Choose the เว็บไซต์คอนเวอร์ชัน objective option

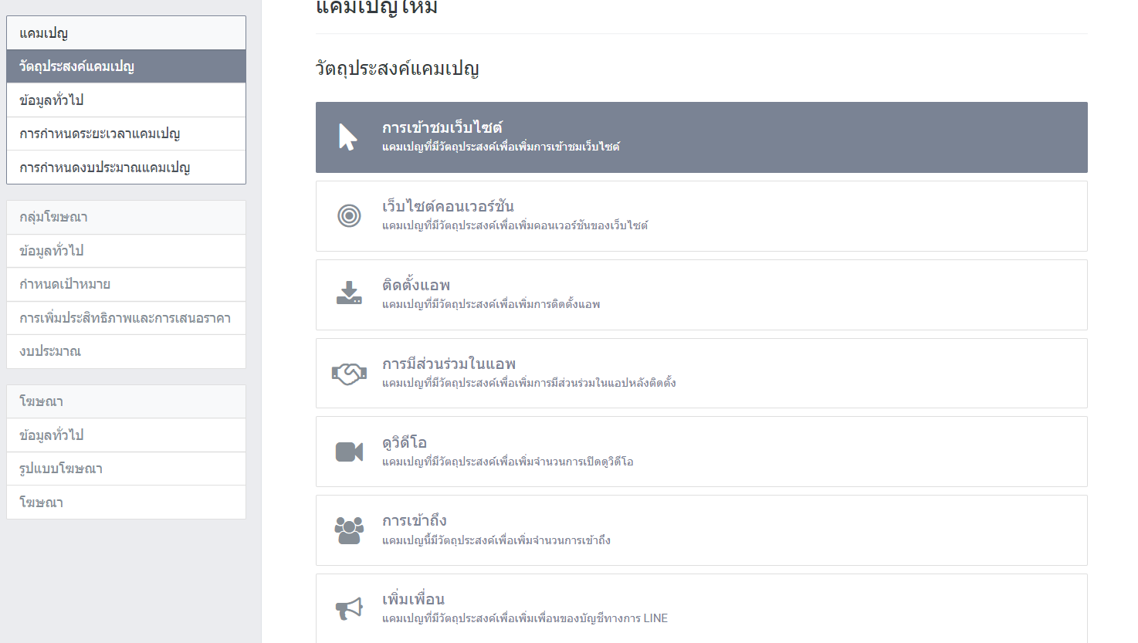tap(701, 216)
